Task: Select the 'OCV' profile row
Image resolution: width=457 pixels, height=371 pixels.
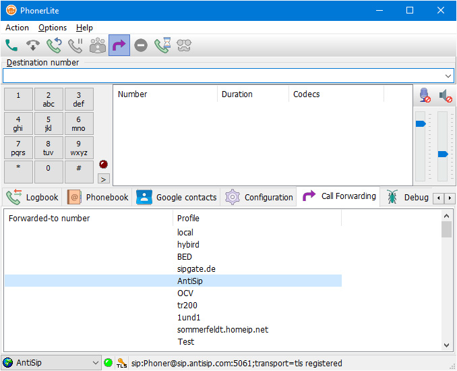Action: 173,293
